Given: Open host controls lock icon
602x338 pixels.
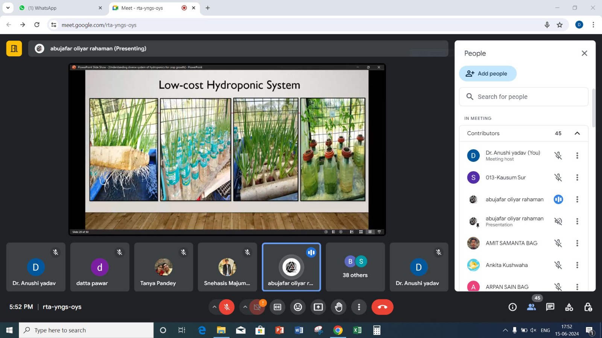Looking at the screenshot, I should [588, 307].
